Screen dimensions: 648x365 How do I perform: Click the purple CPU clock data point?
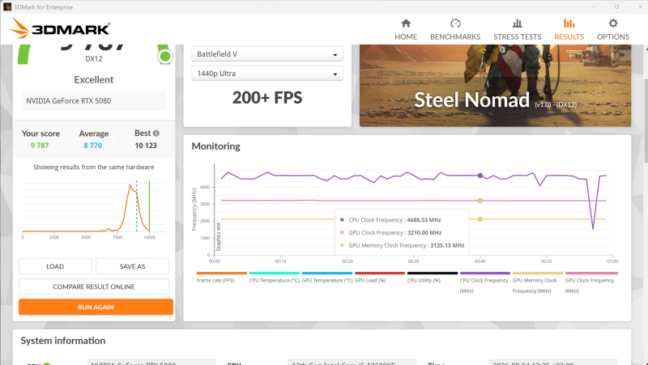[480, 176]
